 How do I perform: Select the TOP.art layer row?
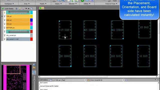[18, 16]
